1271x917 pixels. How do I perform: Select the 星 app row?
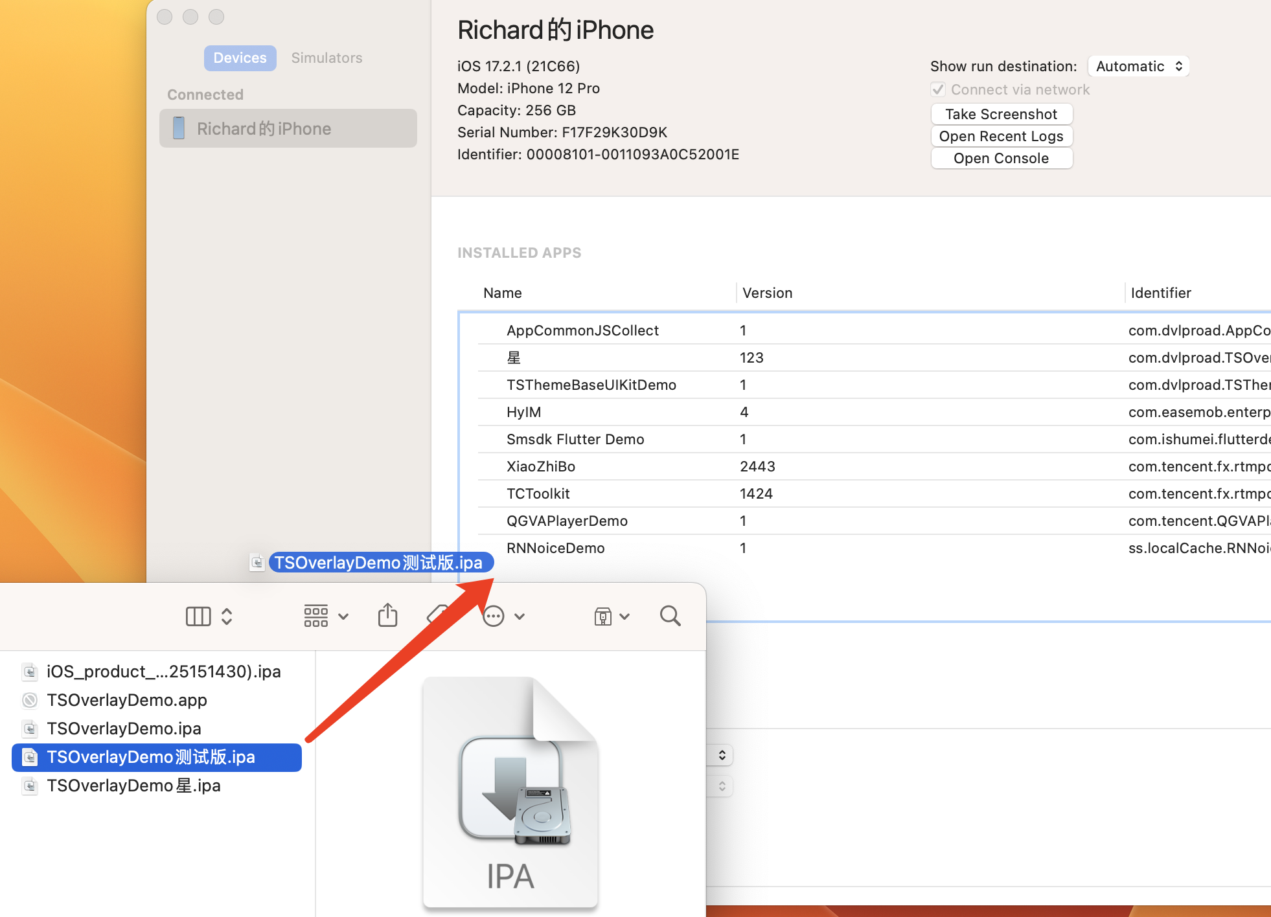874,357
